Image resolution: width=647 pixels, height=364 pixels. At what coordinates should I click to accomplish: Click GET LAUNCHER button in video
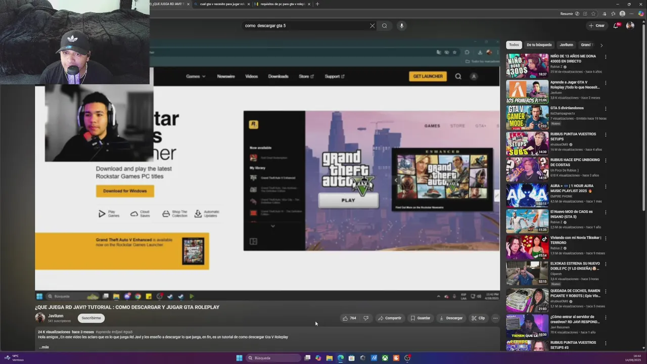point(428,76)
